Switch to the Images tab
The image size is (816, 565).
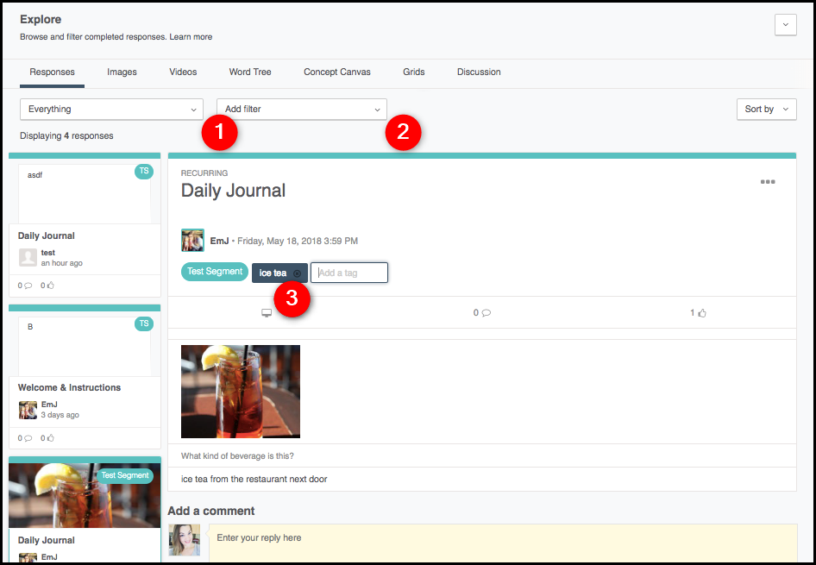tap(122, 72)
